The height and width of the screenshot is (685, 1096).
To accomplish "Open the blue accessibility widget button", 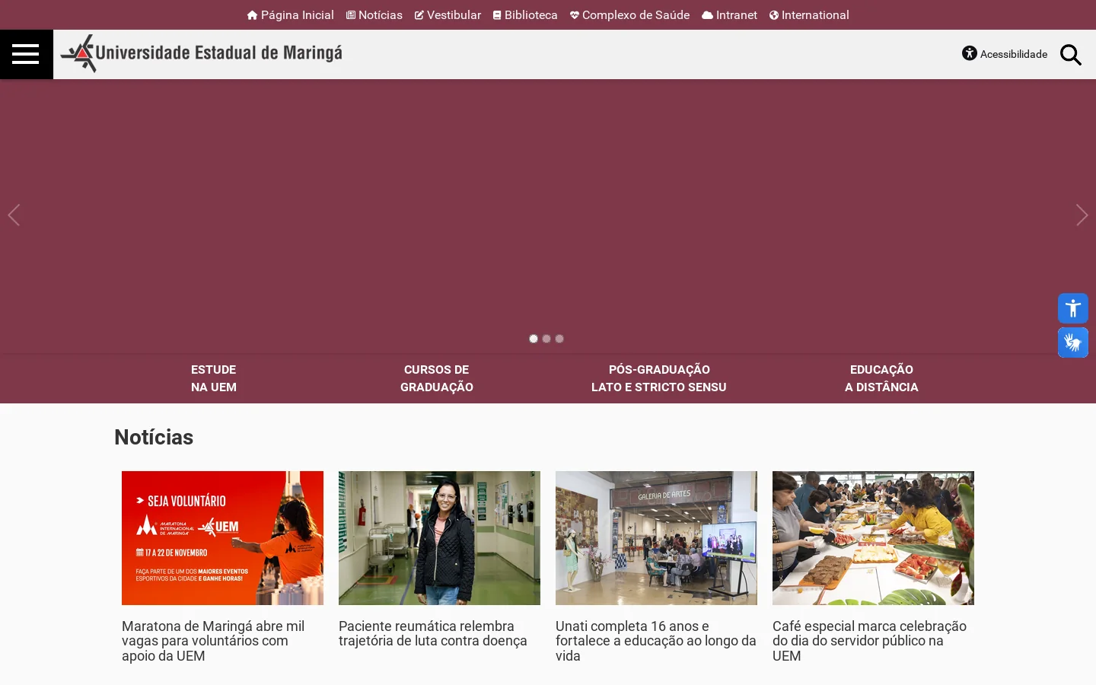I will [x=1073, y=308].
